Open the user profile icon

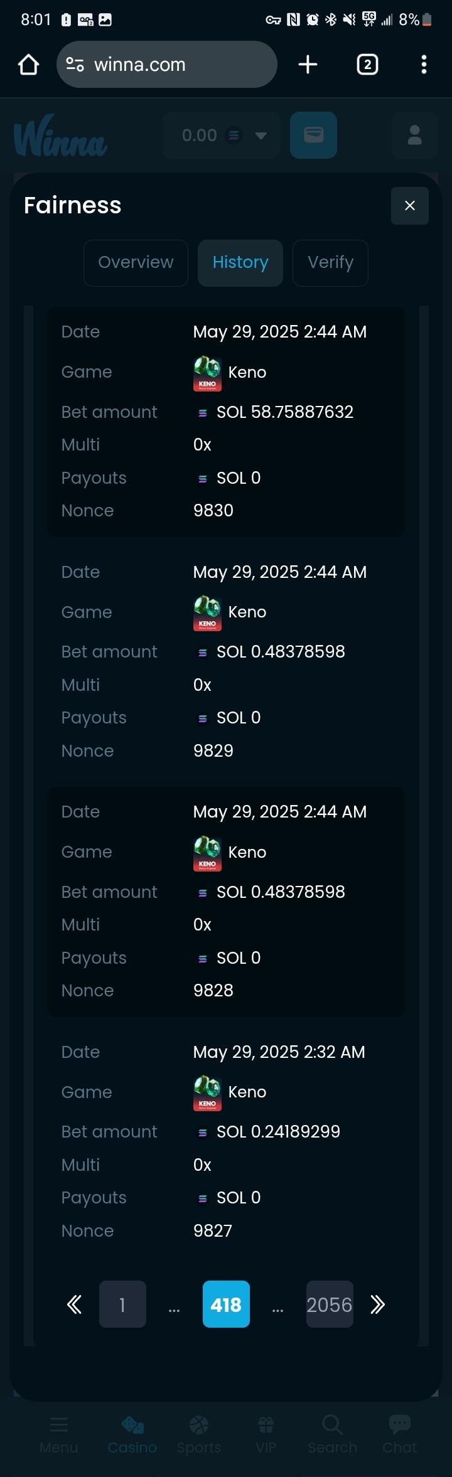(x=414, y=135)
